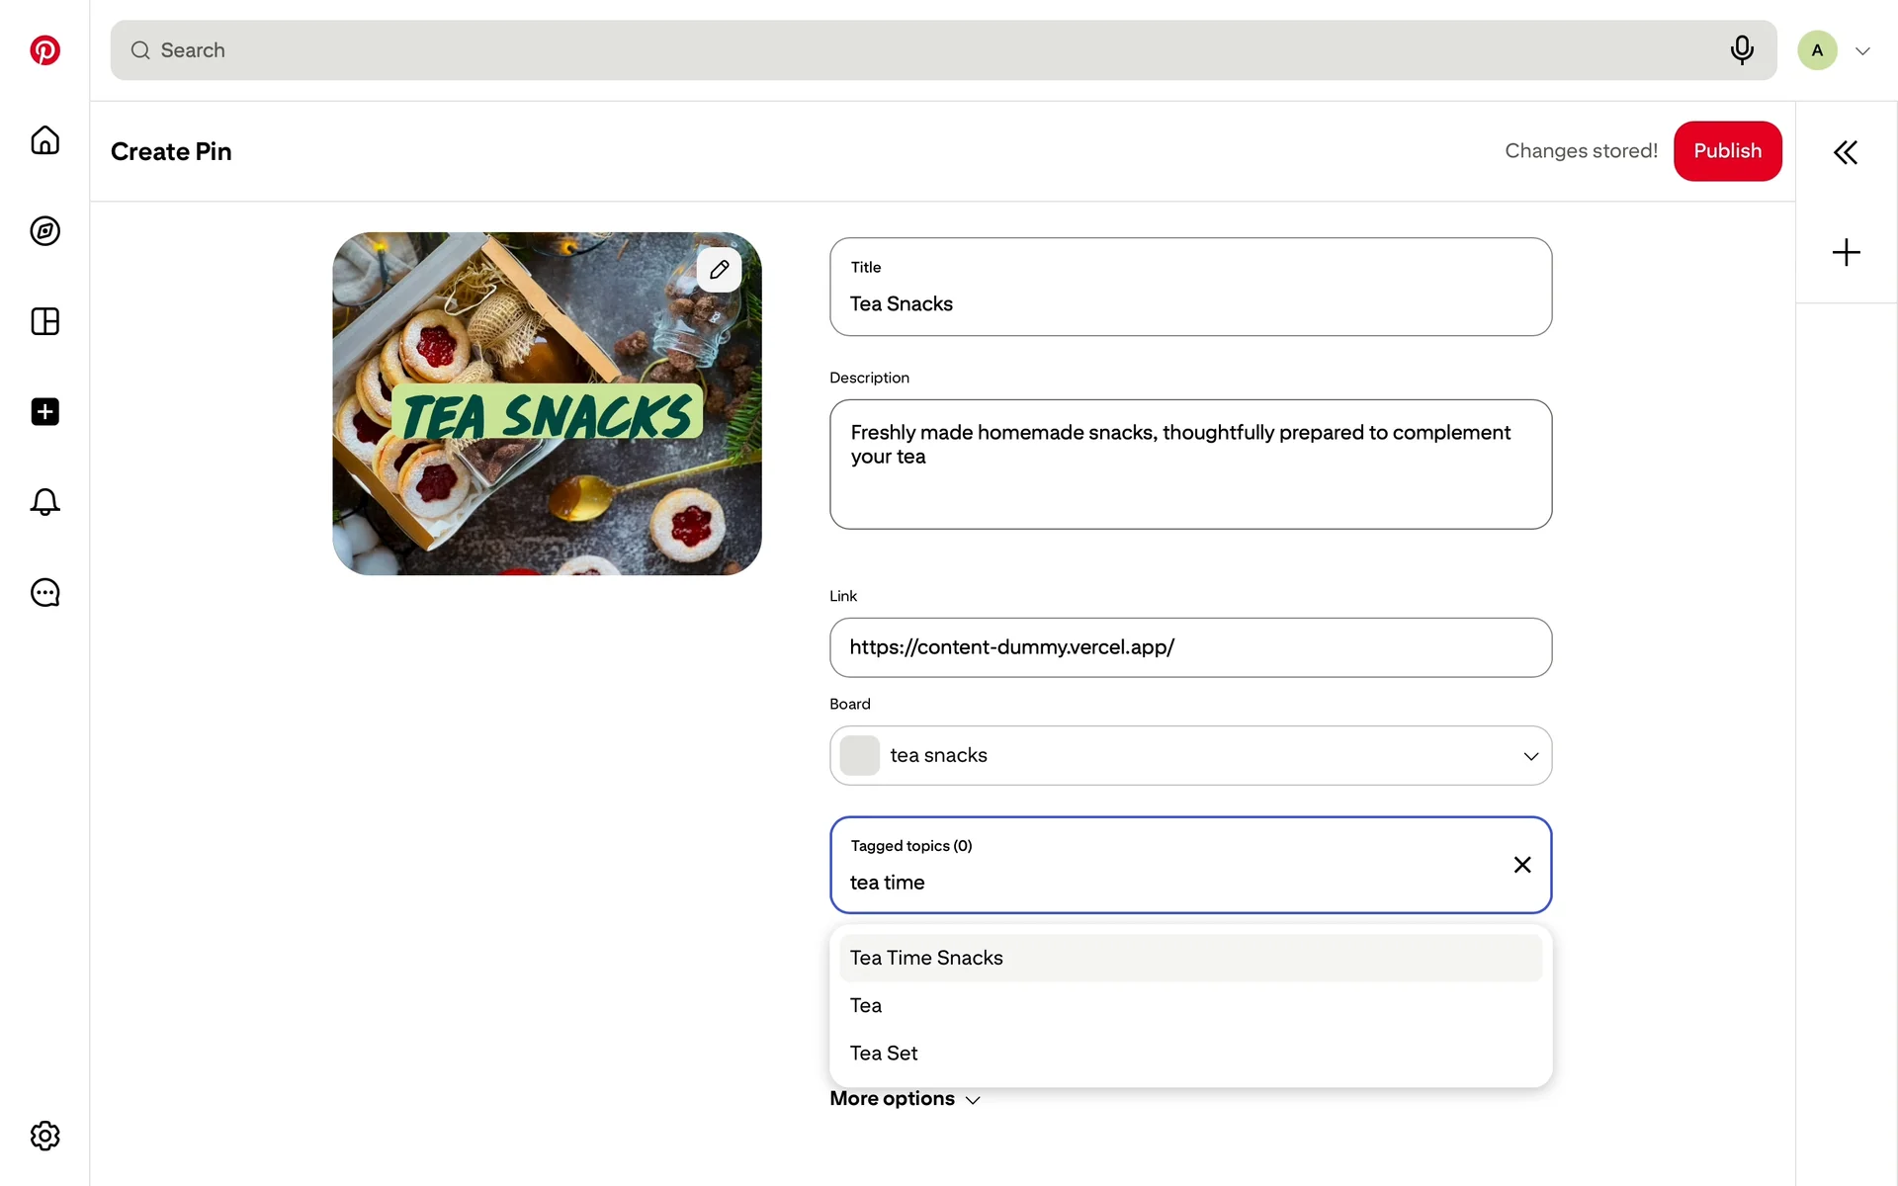Screen dimensions: 1898x1186
Task: Clear the tagged topics text with the X
Action: 1521,865
